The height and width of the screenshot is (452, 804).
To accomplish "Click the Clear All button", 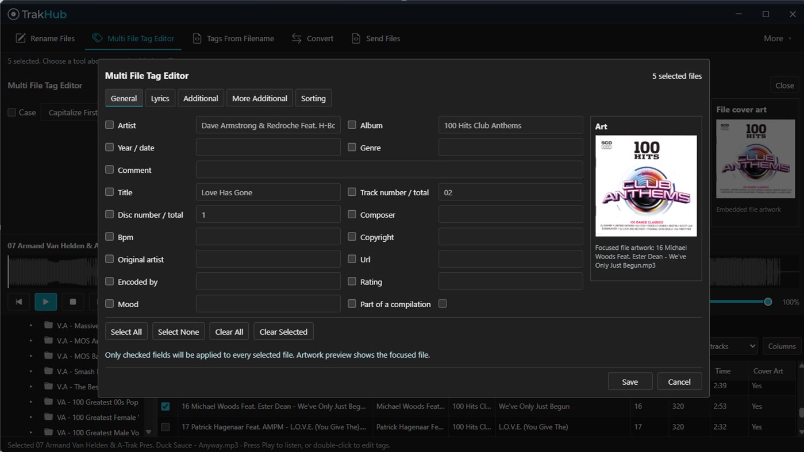I will click(x=229, y=331).
